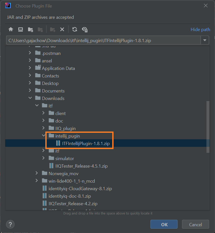Create a new folder with toolbar icon
The height and width of the screenshot is (233, 215).
click(x=53, y=29)
